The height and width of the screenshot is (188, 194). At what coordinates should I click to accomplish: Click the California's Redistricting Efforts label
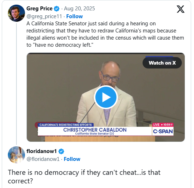point(66,125)
